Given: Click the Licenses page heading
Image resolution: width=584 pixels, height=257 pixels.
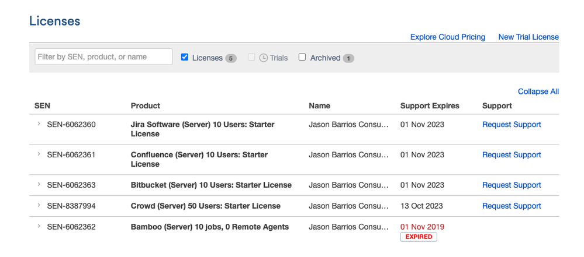Looking at the screenshot, I should point(55,21).
